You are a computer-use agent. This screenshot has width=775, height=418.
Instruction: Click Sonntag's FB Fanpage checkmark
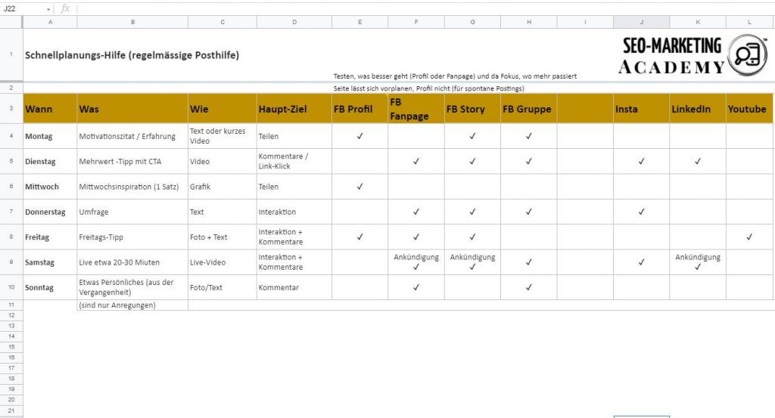[416, 287]
